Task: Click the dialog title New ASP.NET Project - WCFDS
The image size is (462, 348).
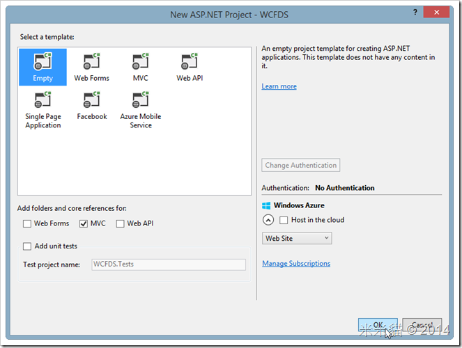Action: pyautogui.click(x=229, y=15)
